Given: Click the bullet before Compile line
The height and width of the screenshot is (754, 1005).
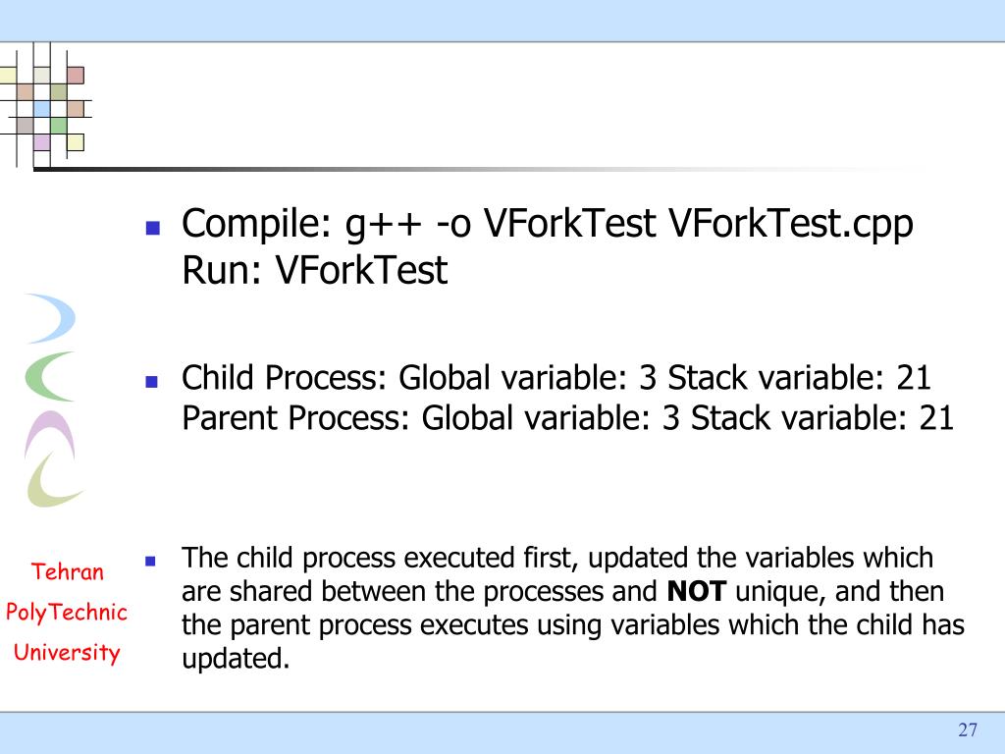Looking at the screenshot, I should (152, 228).
